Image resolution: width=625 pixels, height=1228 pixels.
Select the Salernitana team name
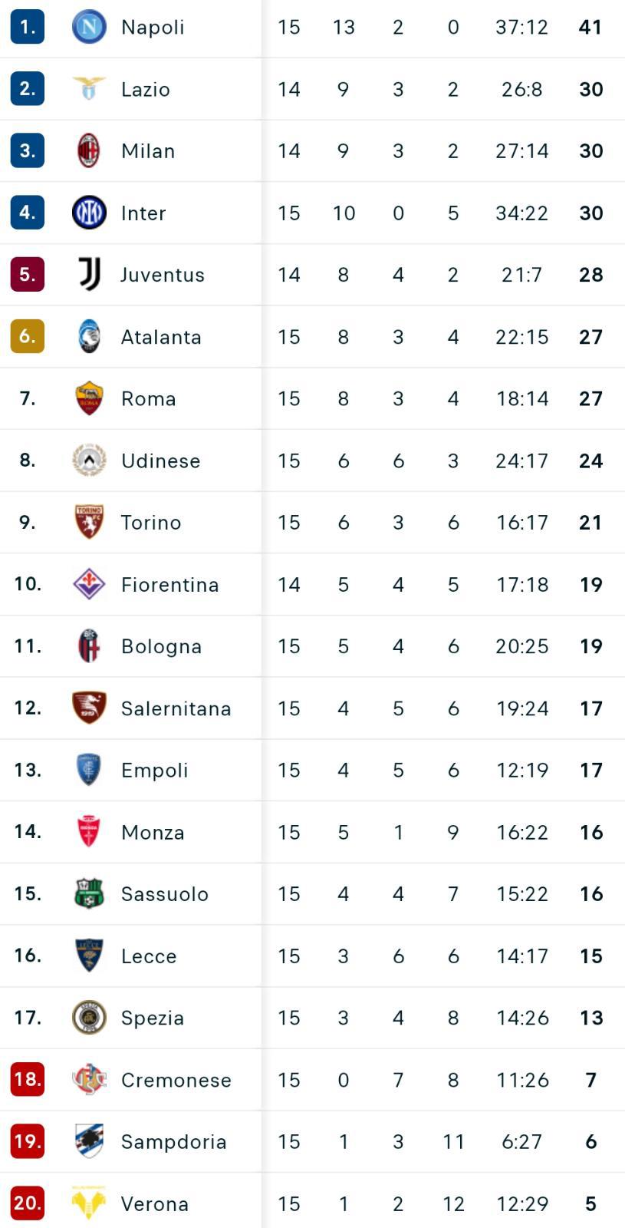click(x=176, y=708)
